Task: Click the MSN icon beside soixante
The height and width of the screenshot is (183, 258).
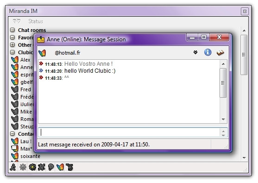Action: coord(15,156)
